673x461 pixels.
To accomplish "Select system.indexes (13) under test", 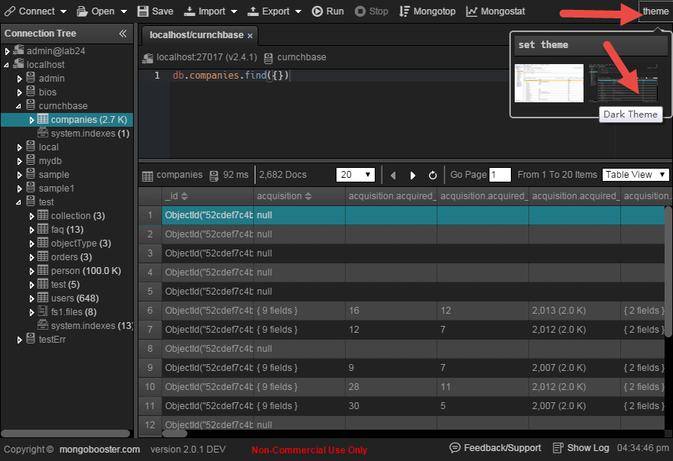I will click(92, 325).
